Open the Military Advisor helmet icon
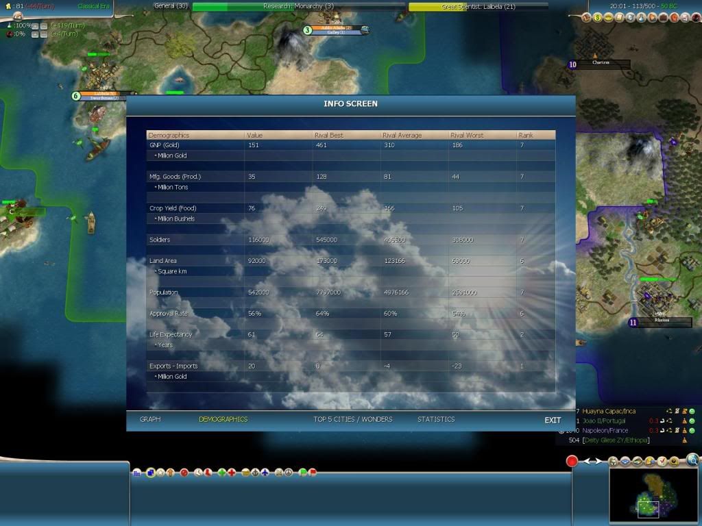702x526 pixels. point(631,17)
